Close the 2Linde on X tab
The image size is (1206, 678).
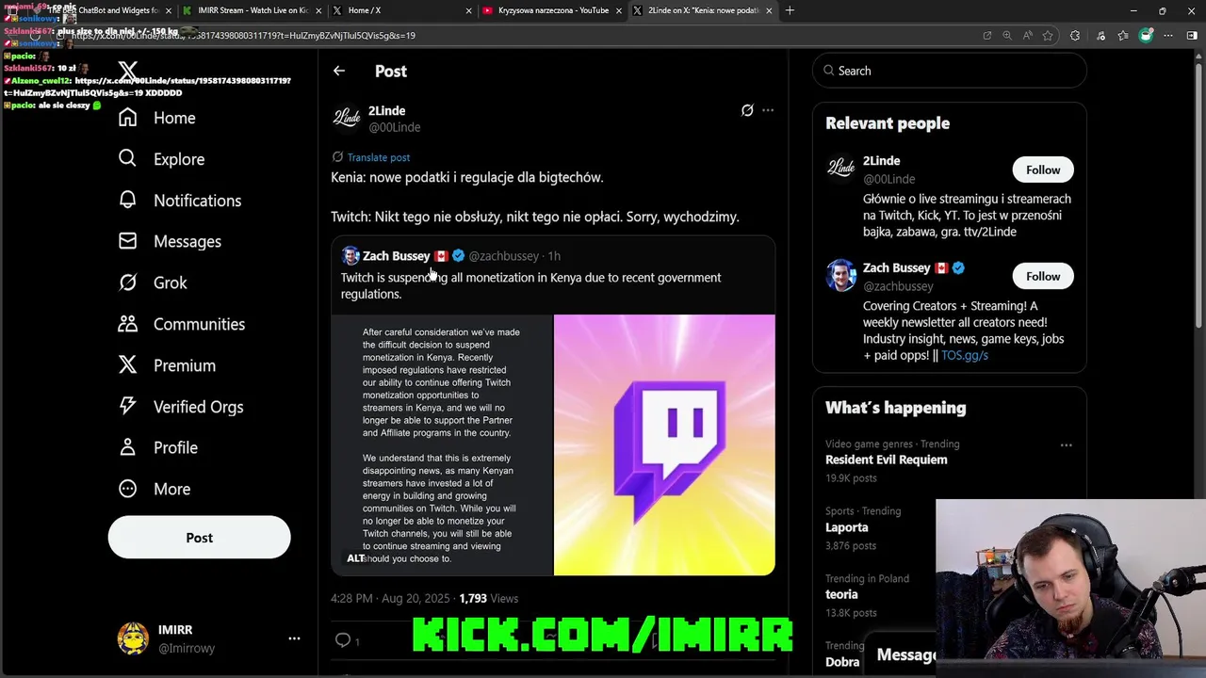(x=769, y=10)
